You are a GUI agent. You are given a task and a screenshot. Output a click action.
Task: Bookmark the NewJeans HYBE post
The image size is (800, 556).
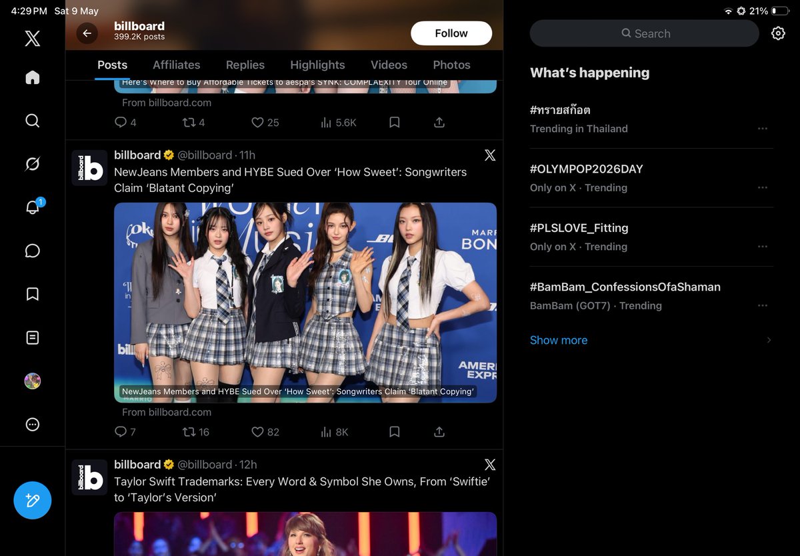pos(394,432)
